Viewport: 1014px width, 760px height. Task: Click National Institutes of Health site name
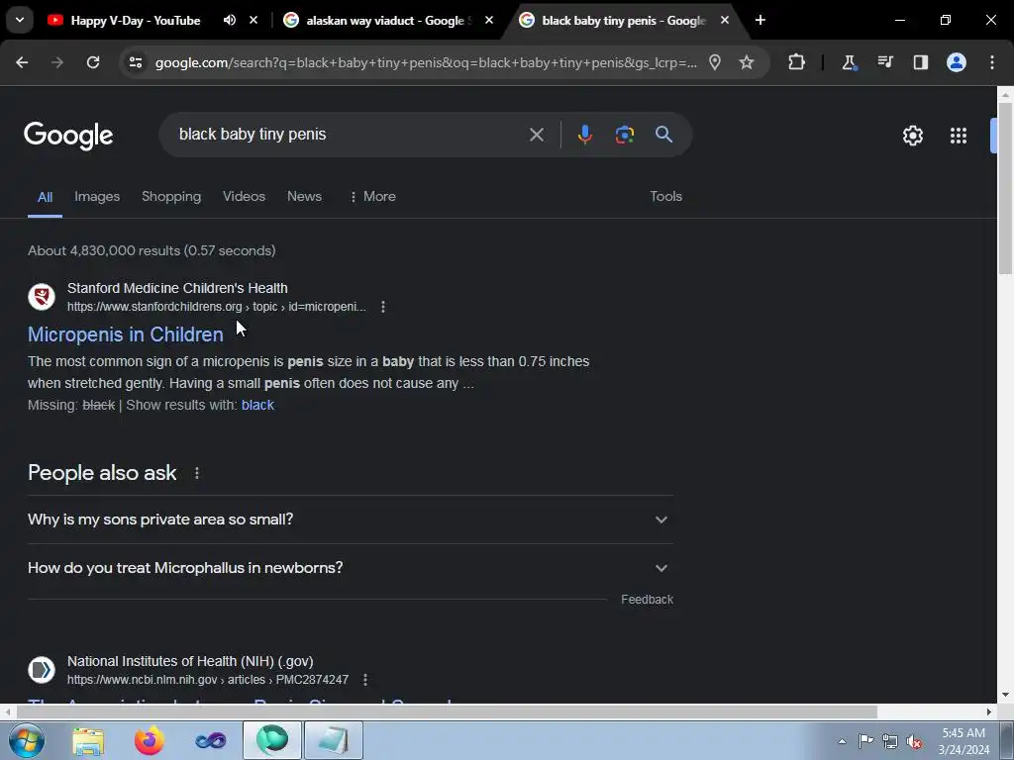[190, 661]
